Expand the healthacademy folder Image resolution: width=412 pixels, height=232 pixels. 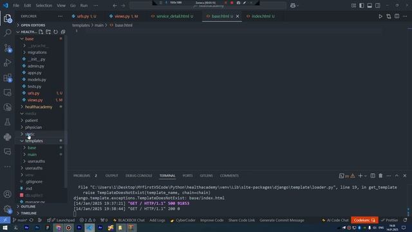pyautogui.click(x=39, y=107)
